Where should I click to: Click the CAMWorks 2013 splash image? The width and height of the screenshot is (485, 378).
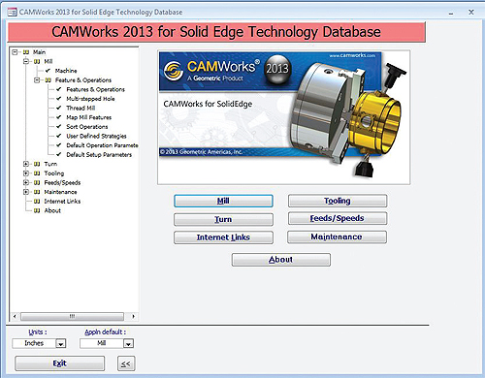pos(283,117)
